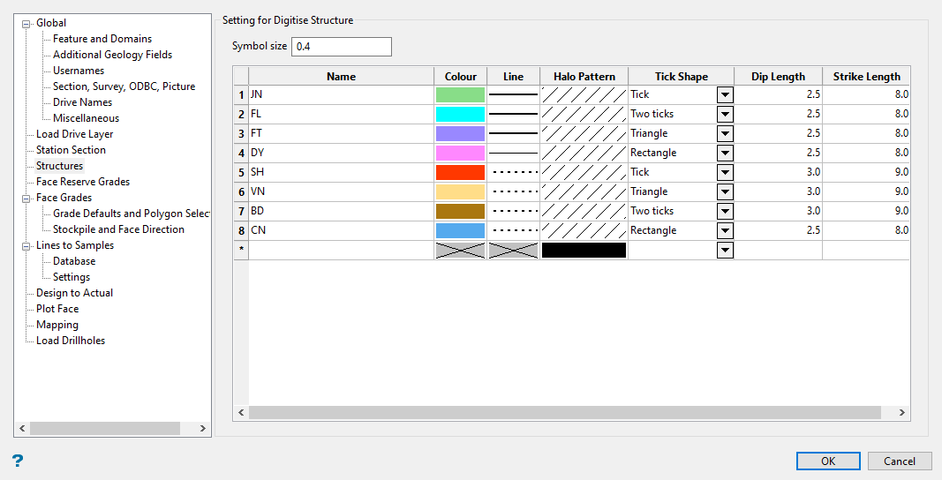Image resolution: width=942 pixels, height=480 pixels.
Task: Expand the Tick Shape dropdown for VN
Action: (725, 191)
